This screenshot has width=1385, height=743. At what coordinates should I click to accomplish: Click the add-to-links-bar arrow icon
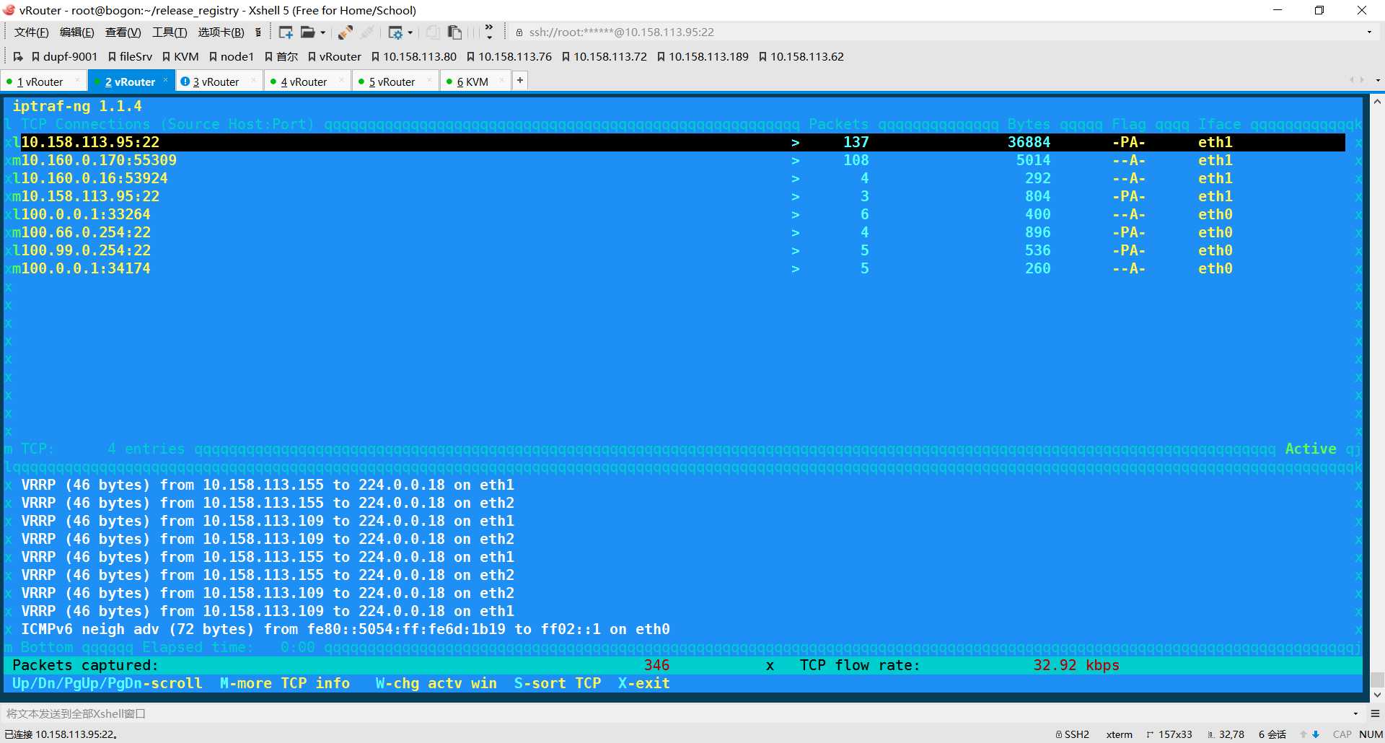coord(18,56)
